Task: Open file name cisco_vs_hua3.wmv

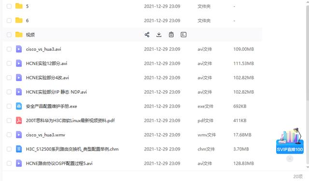Action: [x=45, y=135]
